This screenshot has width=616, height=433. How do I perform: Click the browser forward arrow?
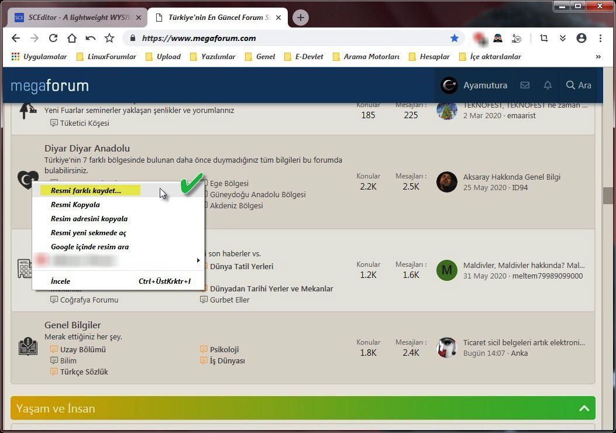pyautogui.click(x=35, y=38)
